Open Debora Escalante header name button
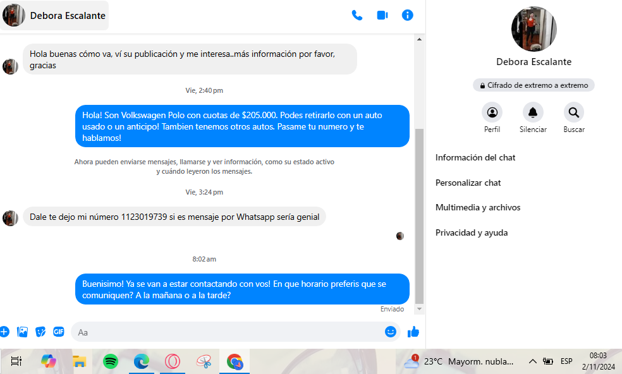Viewport: 622px width, 374px height. click(54, 15)
